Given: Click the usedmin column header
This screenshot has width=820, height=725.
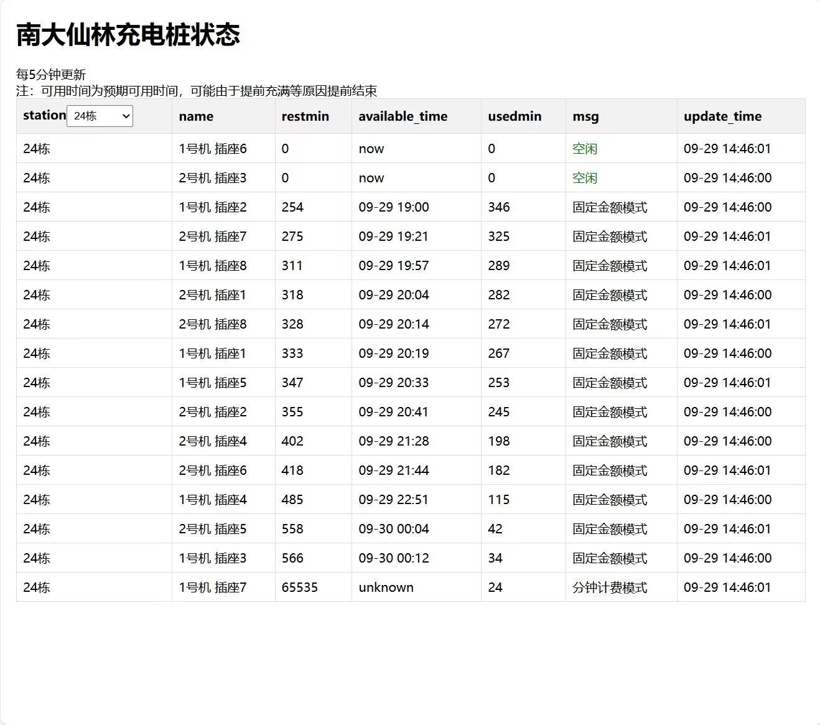Looking at the screenshot, I should (515, 116).
